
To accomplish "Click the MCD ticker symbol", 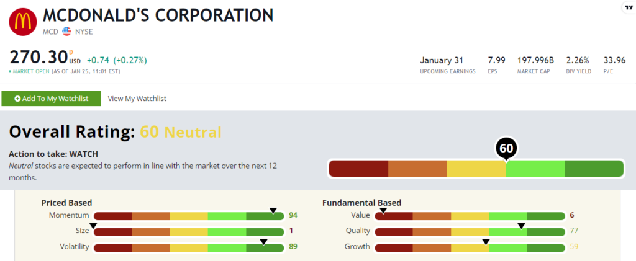I will 51,32.
